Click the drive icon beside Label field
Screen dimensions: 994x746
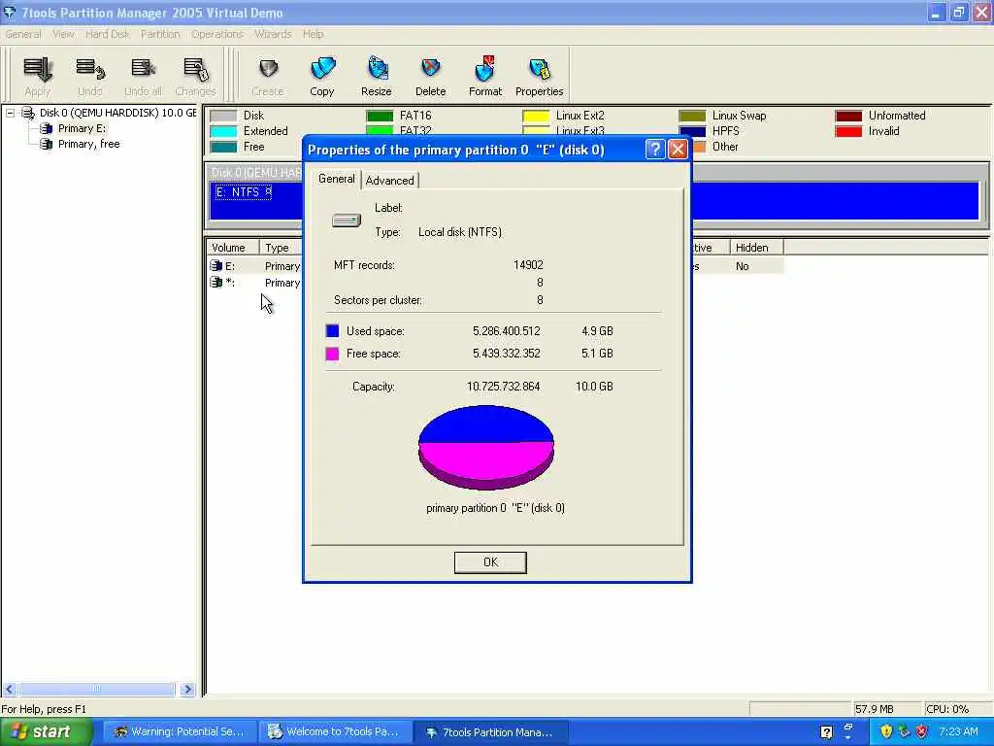[x=347, y=220]
